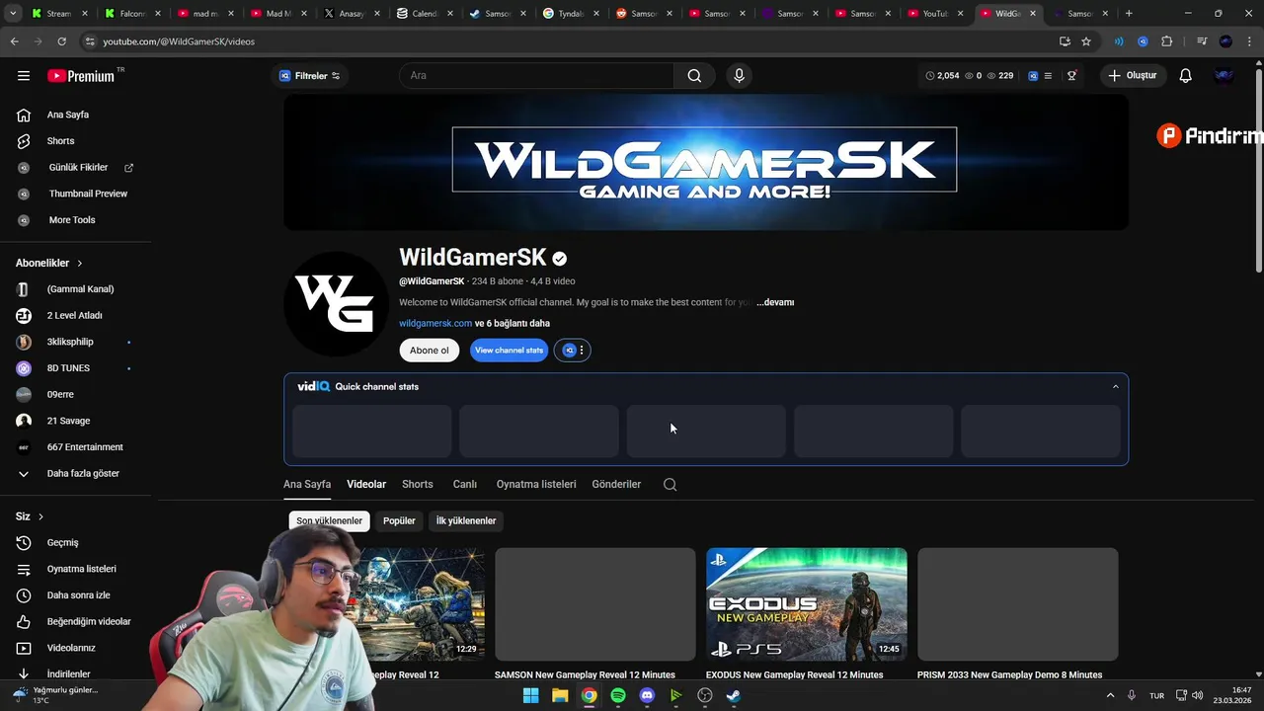Open Discord from the taskbar
This screenshot has width=1264, height=711.
647,695
